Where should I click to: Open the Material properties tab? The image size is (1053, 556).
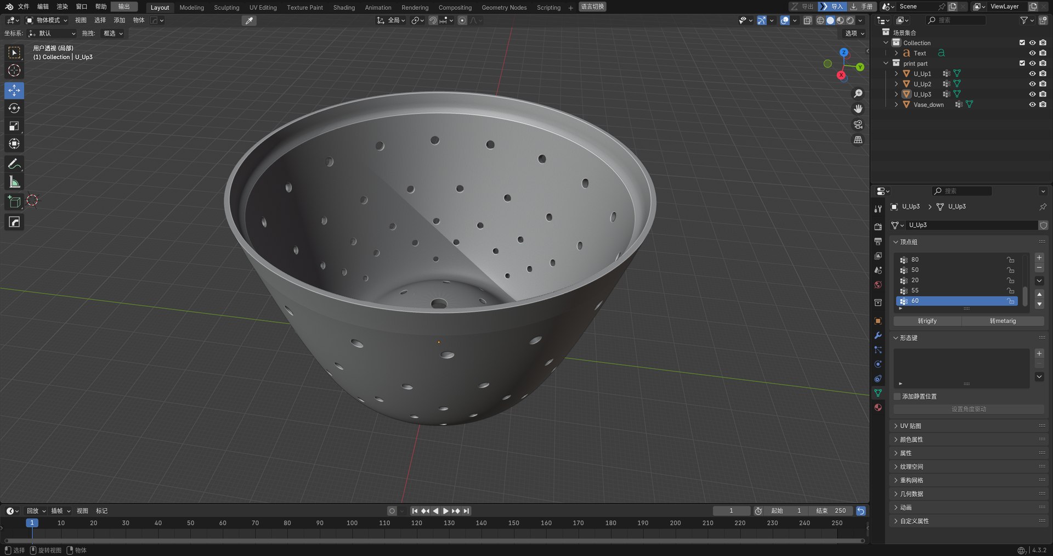(x=878, y=407)
